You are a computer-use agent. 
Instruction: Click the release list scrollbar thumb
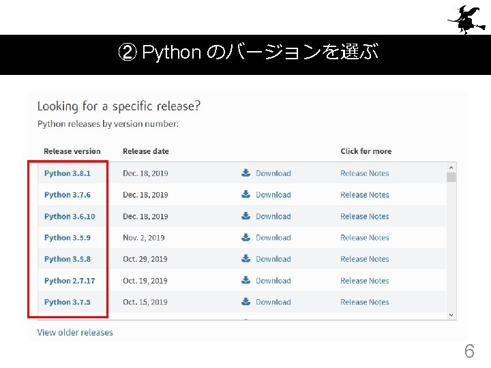(451, 177)
